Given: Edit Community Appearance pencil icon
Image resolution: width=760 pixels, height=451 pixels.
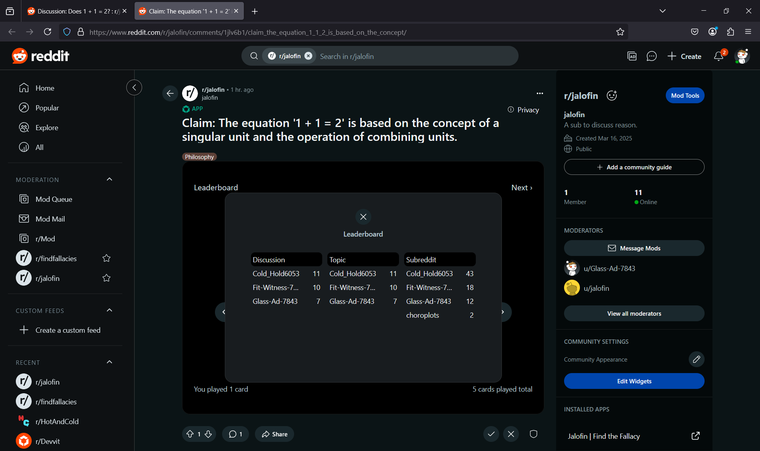Looking at the screenshot, I should point(696,359).
